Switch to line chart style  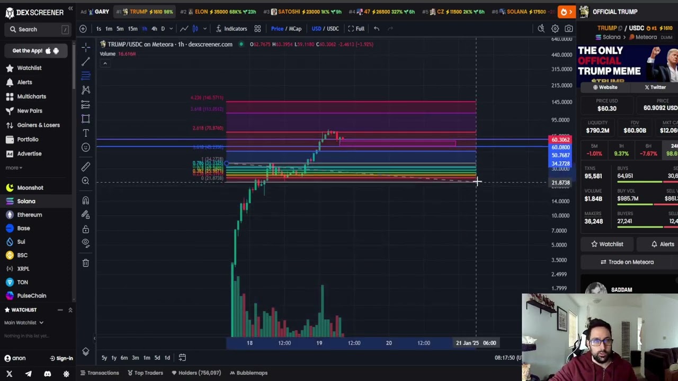click(184, 29)
